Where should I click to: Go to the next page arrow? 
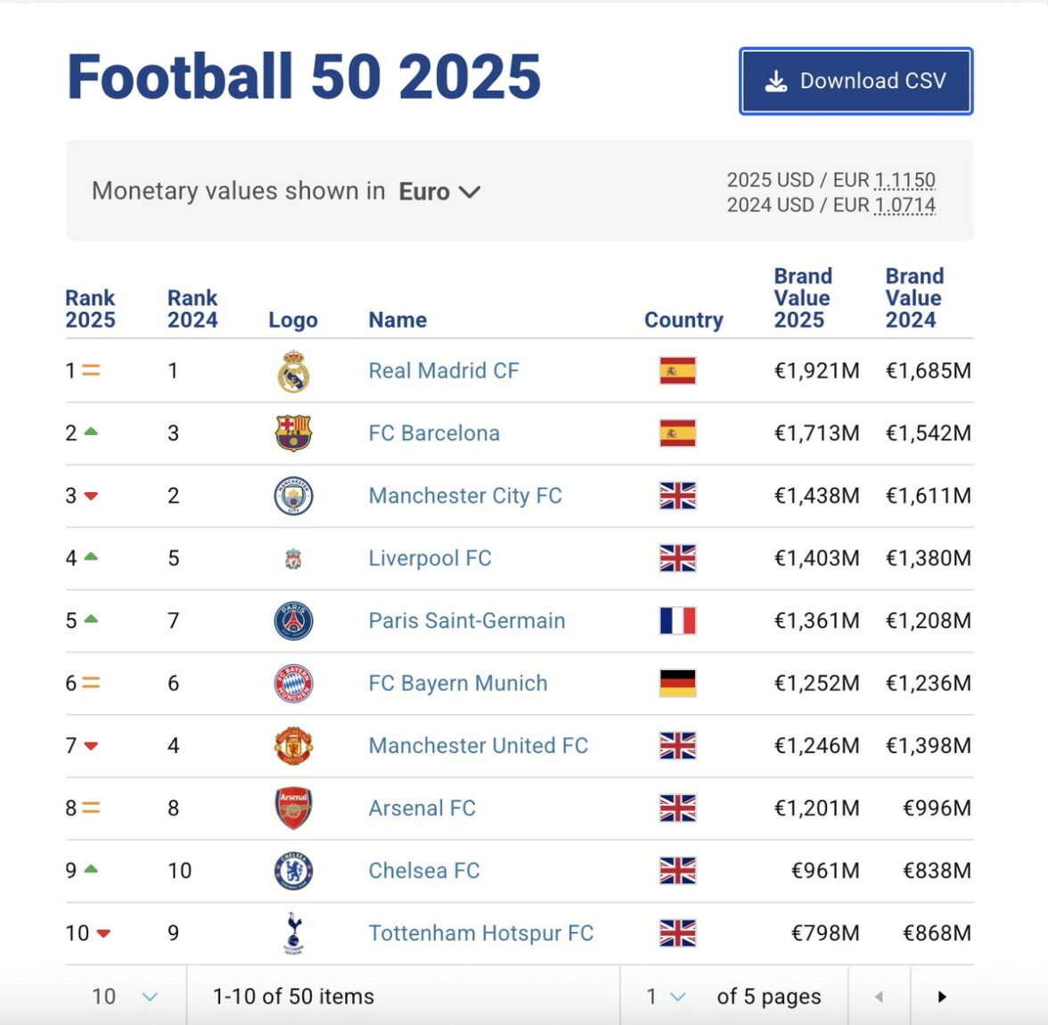(x=942, y=996)
